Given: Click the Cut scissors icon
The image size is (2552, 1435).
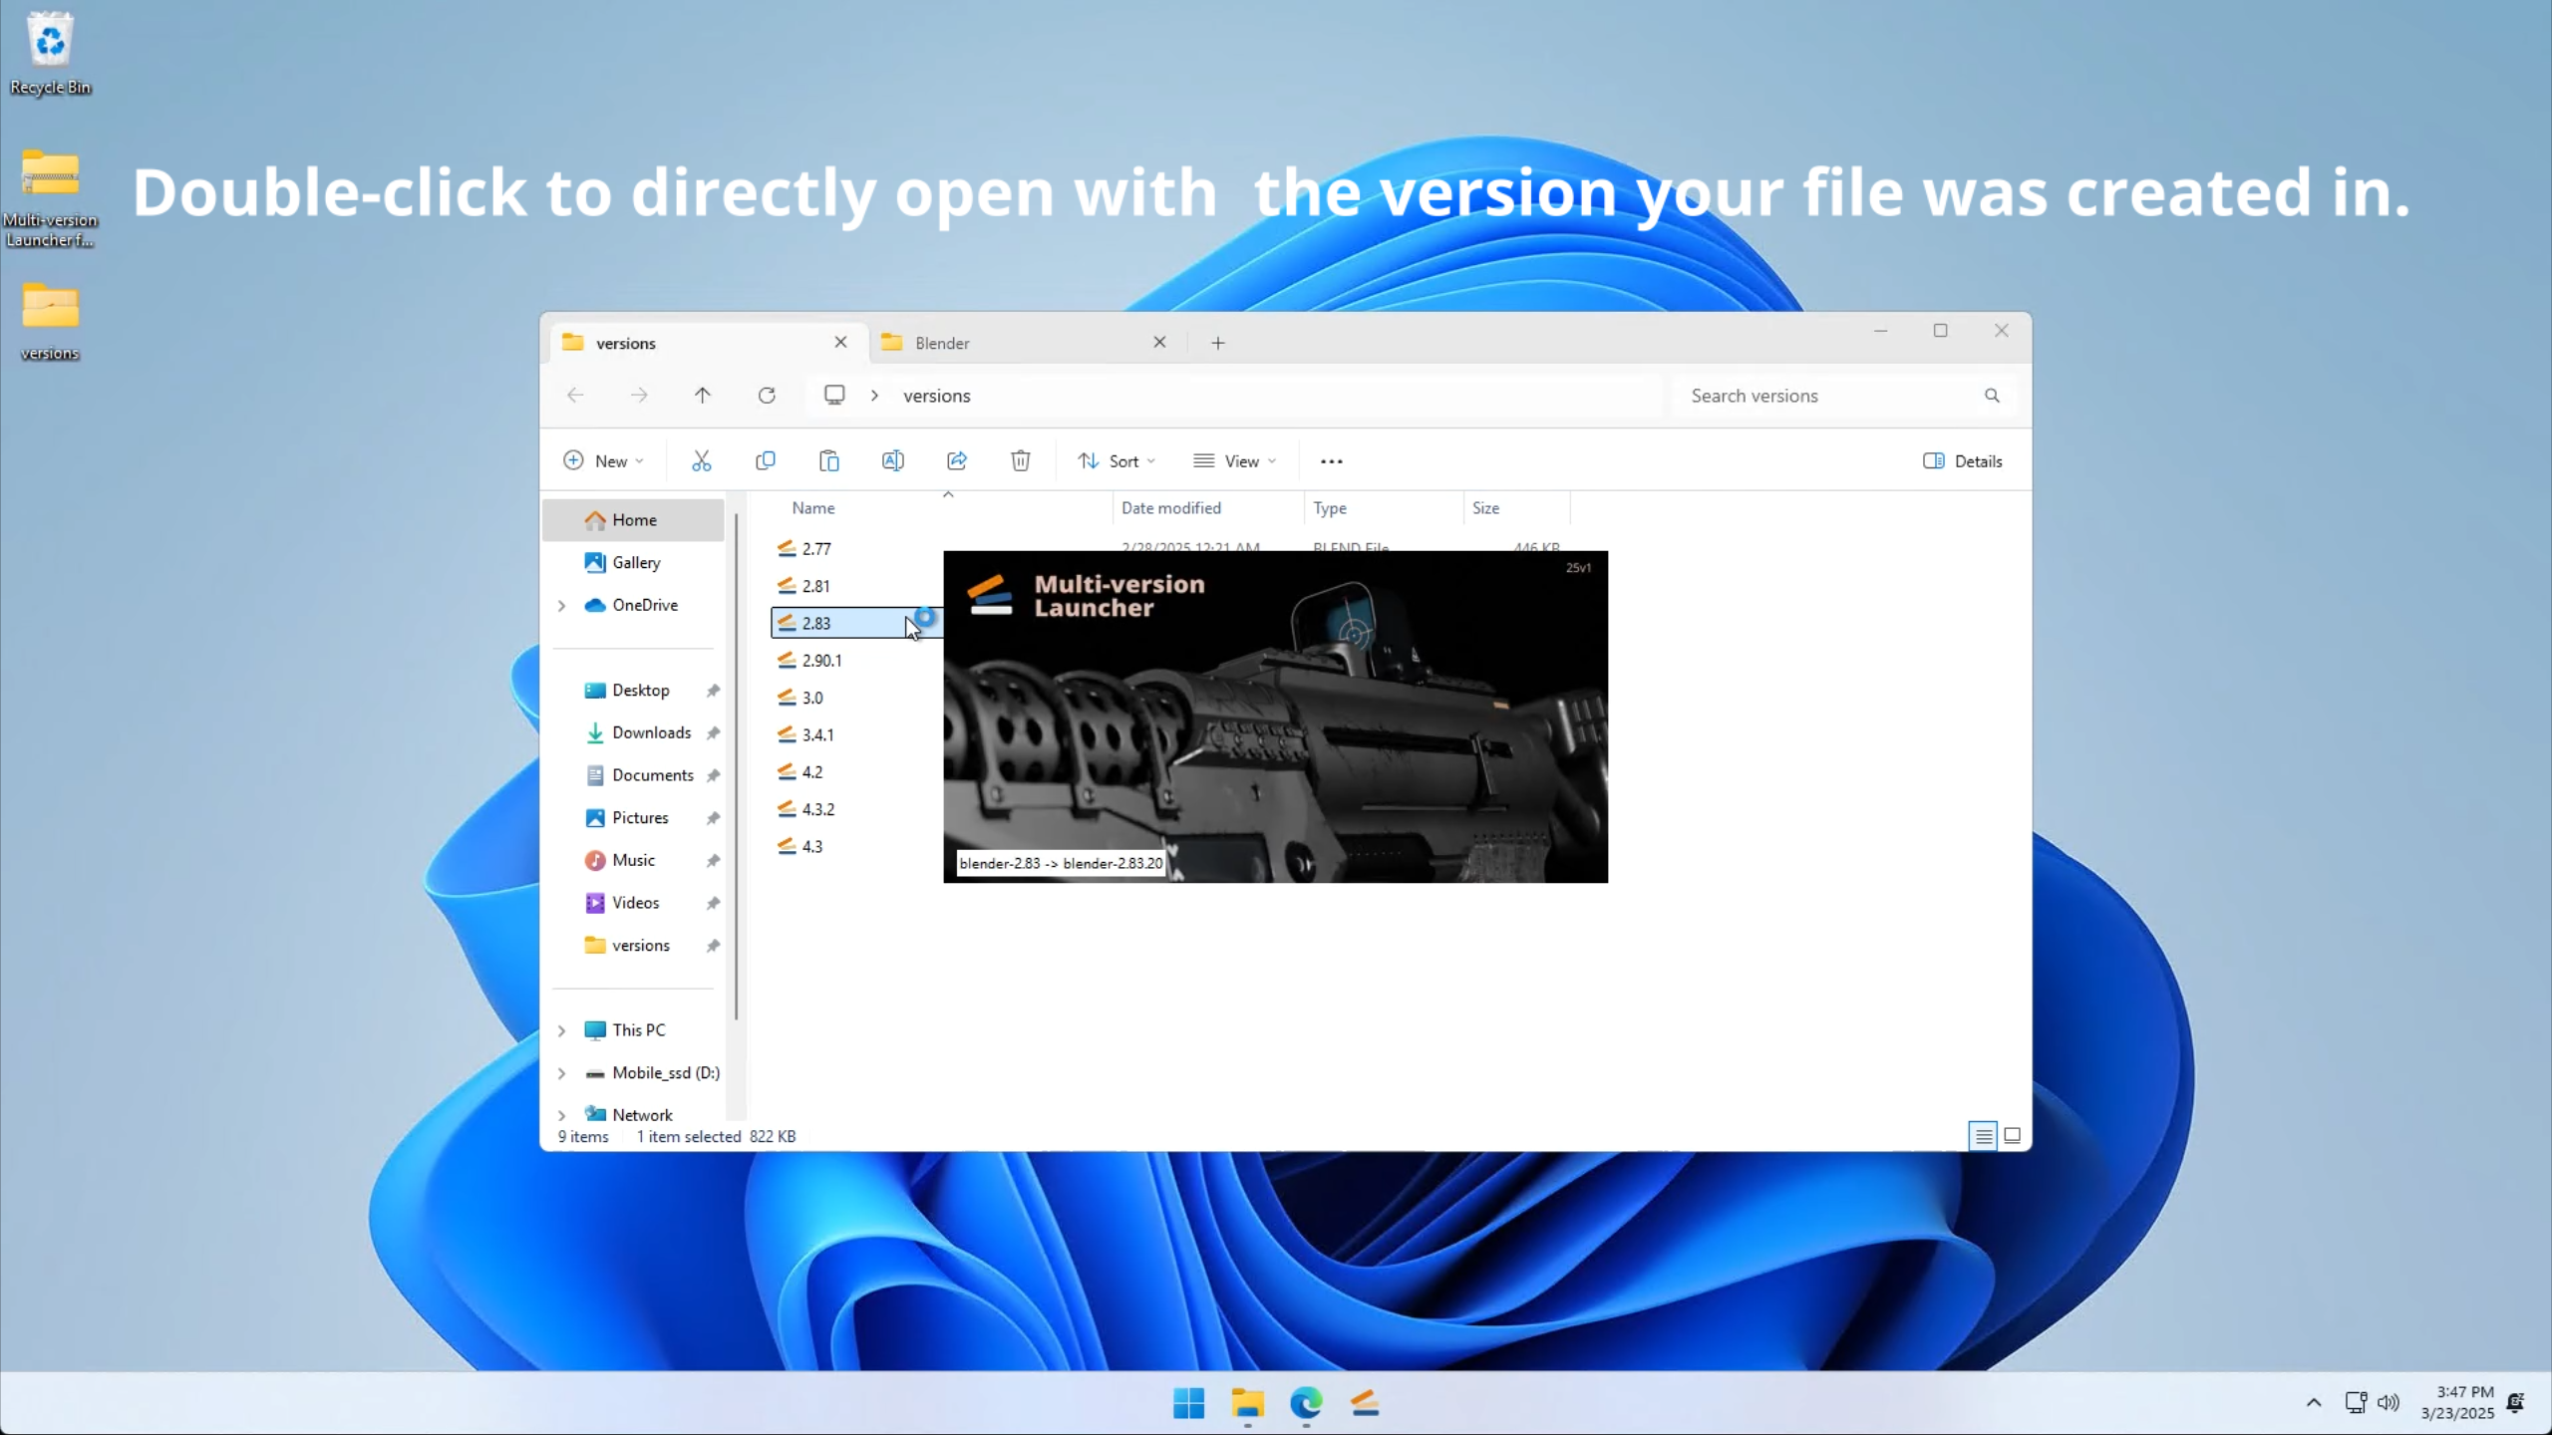Looking at the screenshot, I should [702, 460].
